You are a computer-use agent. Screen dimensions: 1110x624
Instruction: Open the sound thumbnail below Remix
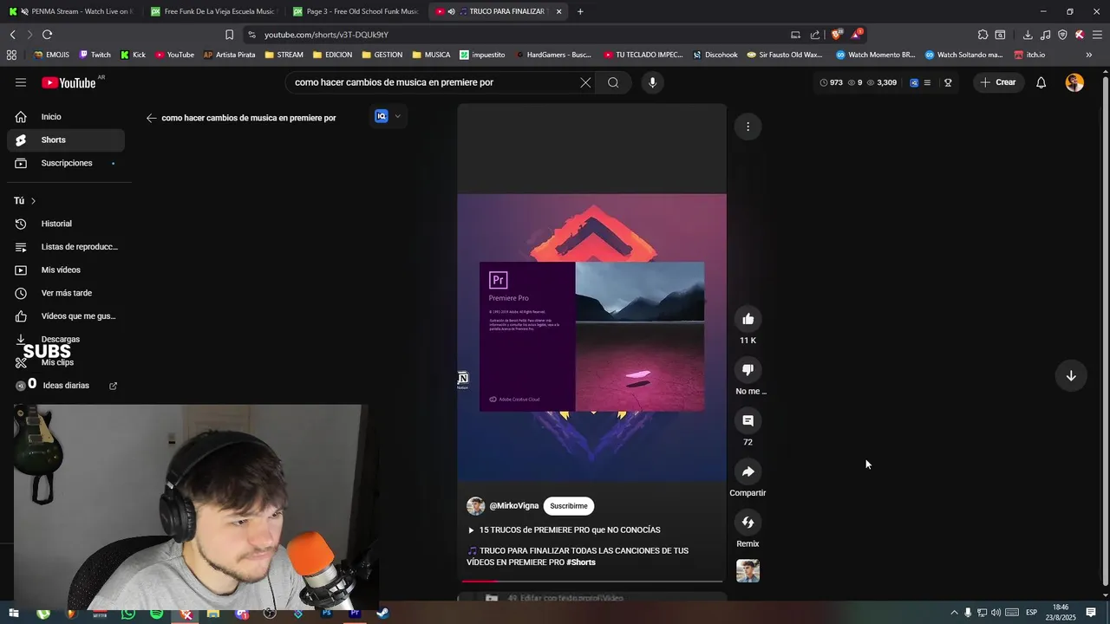pyautogui.click(x=748, y=571)
